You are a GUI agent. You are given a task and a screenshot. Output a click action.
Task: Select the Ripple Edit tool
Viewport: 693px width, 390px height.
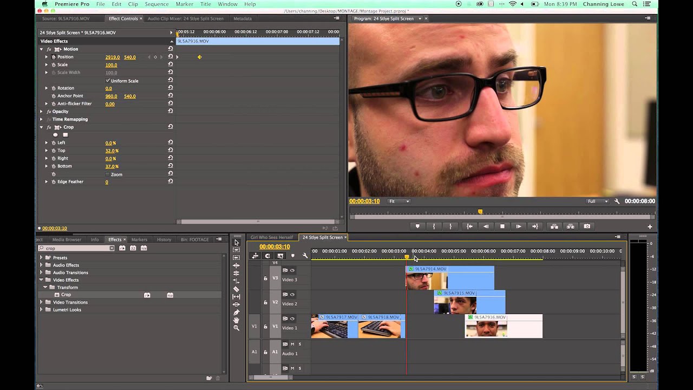tap(236, 265)
